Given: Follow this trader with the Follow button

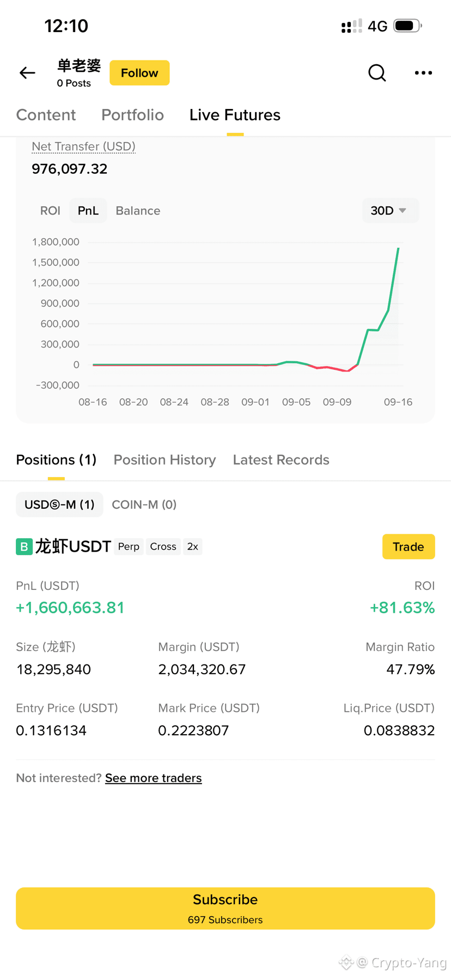Looking at the screenshot, I should click(x=139, y=73).
